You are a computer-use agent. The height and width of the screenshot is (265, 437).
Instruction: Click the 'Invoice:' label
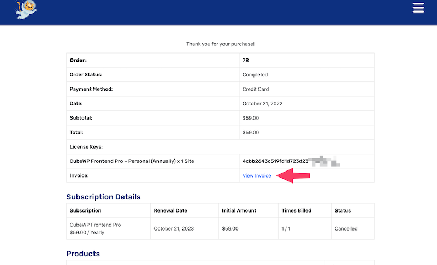[79, 175]
